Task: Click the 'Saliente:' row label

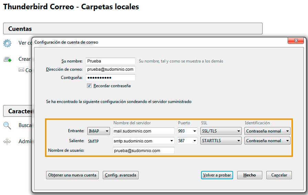Action: click(x=77, y=141)
